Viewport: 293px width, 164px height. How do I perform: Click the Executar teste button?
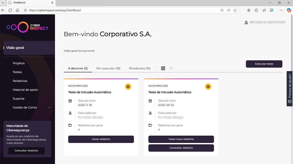[x=264, y=64]
